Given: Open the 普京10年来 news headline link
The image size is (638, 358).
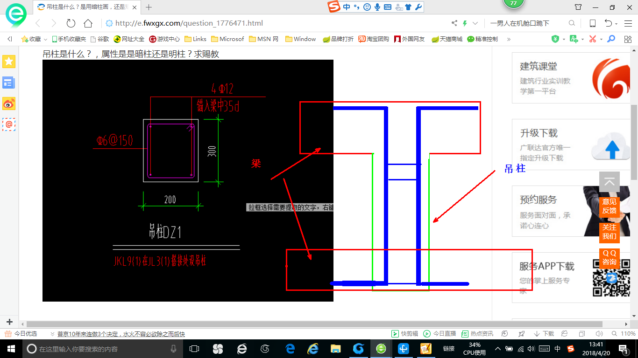Looking at the screenshot, I should pos(121,334).
